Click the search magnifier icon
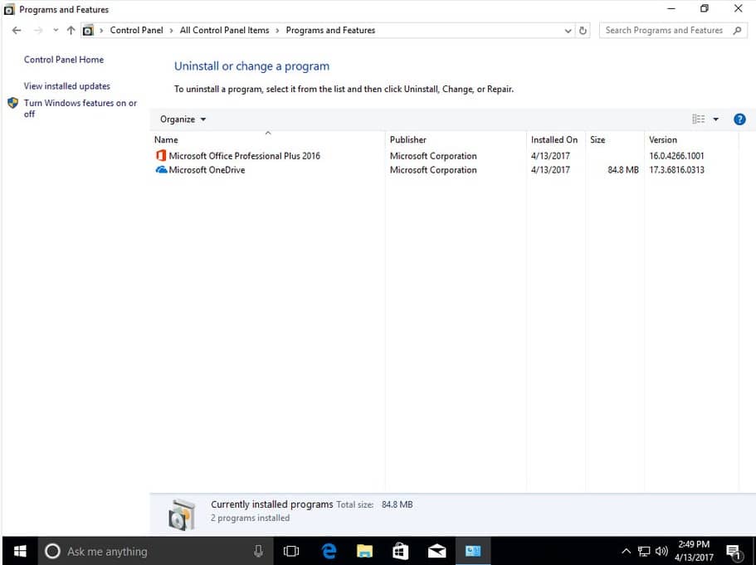756x565 pixels. click(x=737, y=31)
